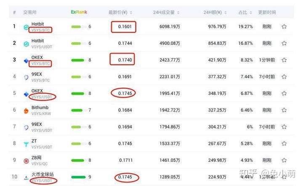The image size is (303, 186).
Task: Click the Bithumb exchange logo
Action: (x=26, y=111)
